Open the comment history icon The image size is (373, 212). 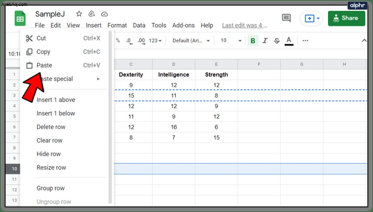(286, 18)
